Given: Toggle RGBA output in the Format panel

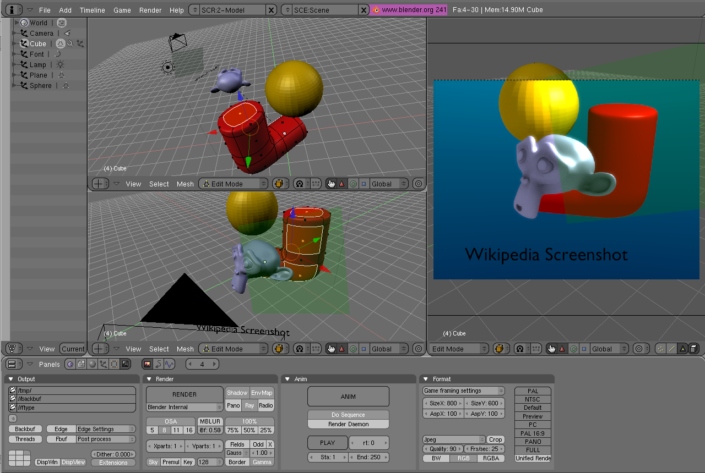Looking at the screenshot, I should (x=491, y=458).
